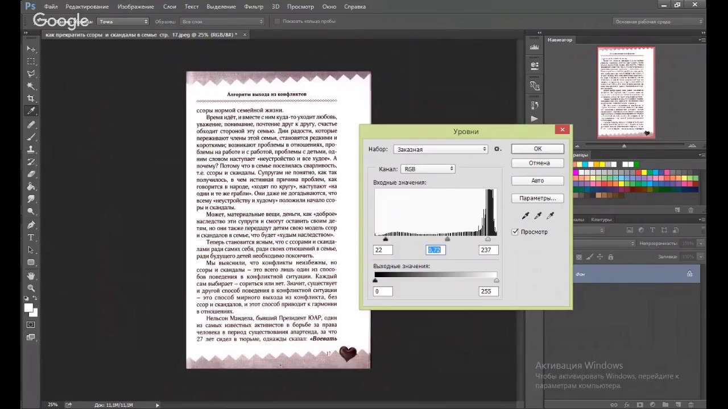Screen dimensions: 728x409
Task: Open the Канал RGB dropdown
Action: [428, 169]
